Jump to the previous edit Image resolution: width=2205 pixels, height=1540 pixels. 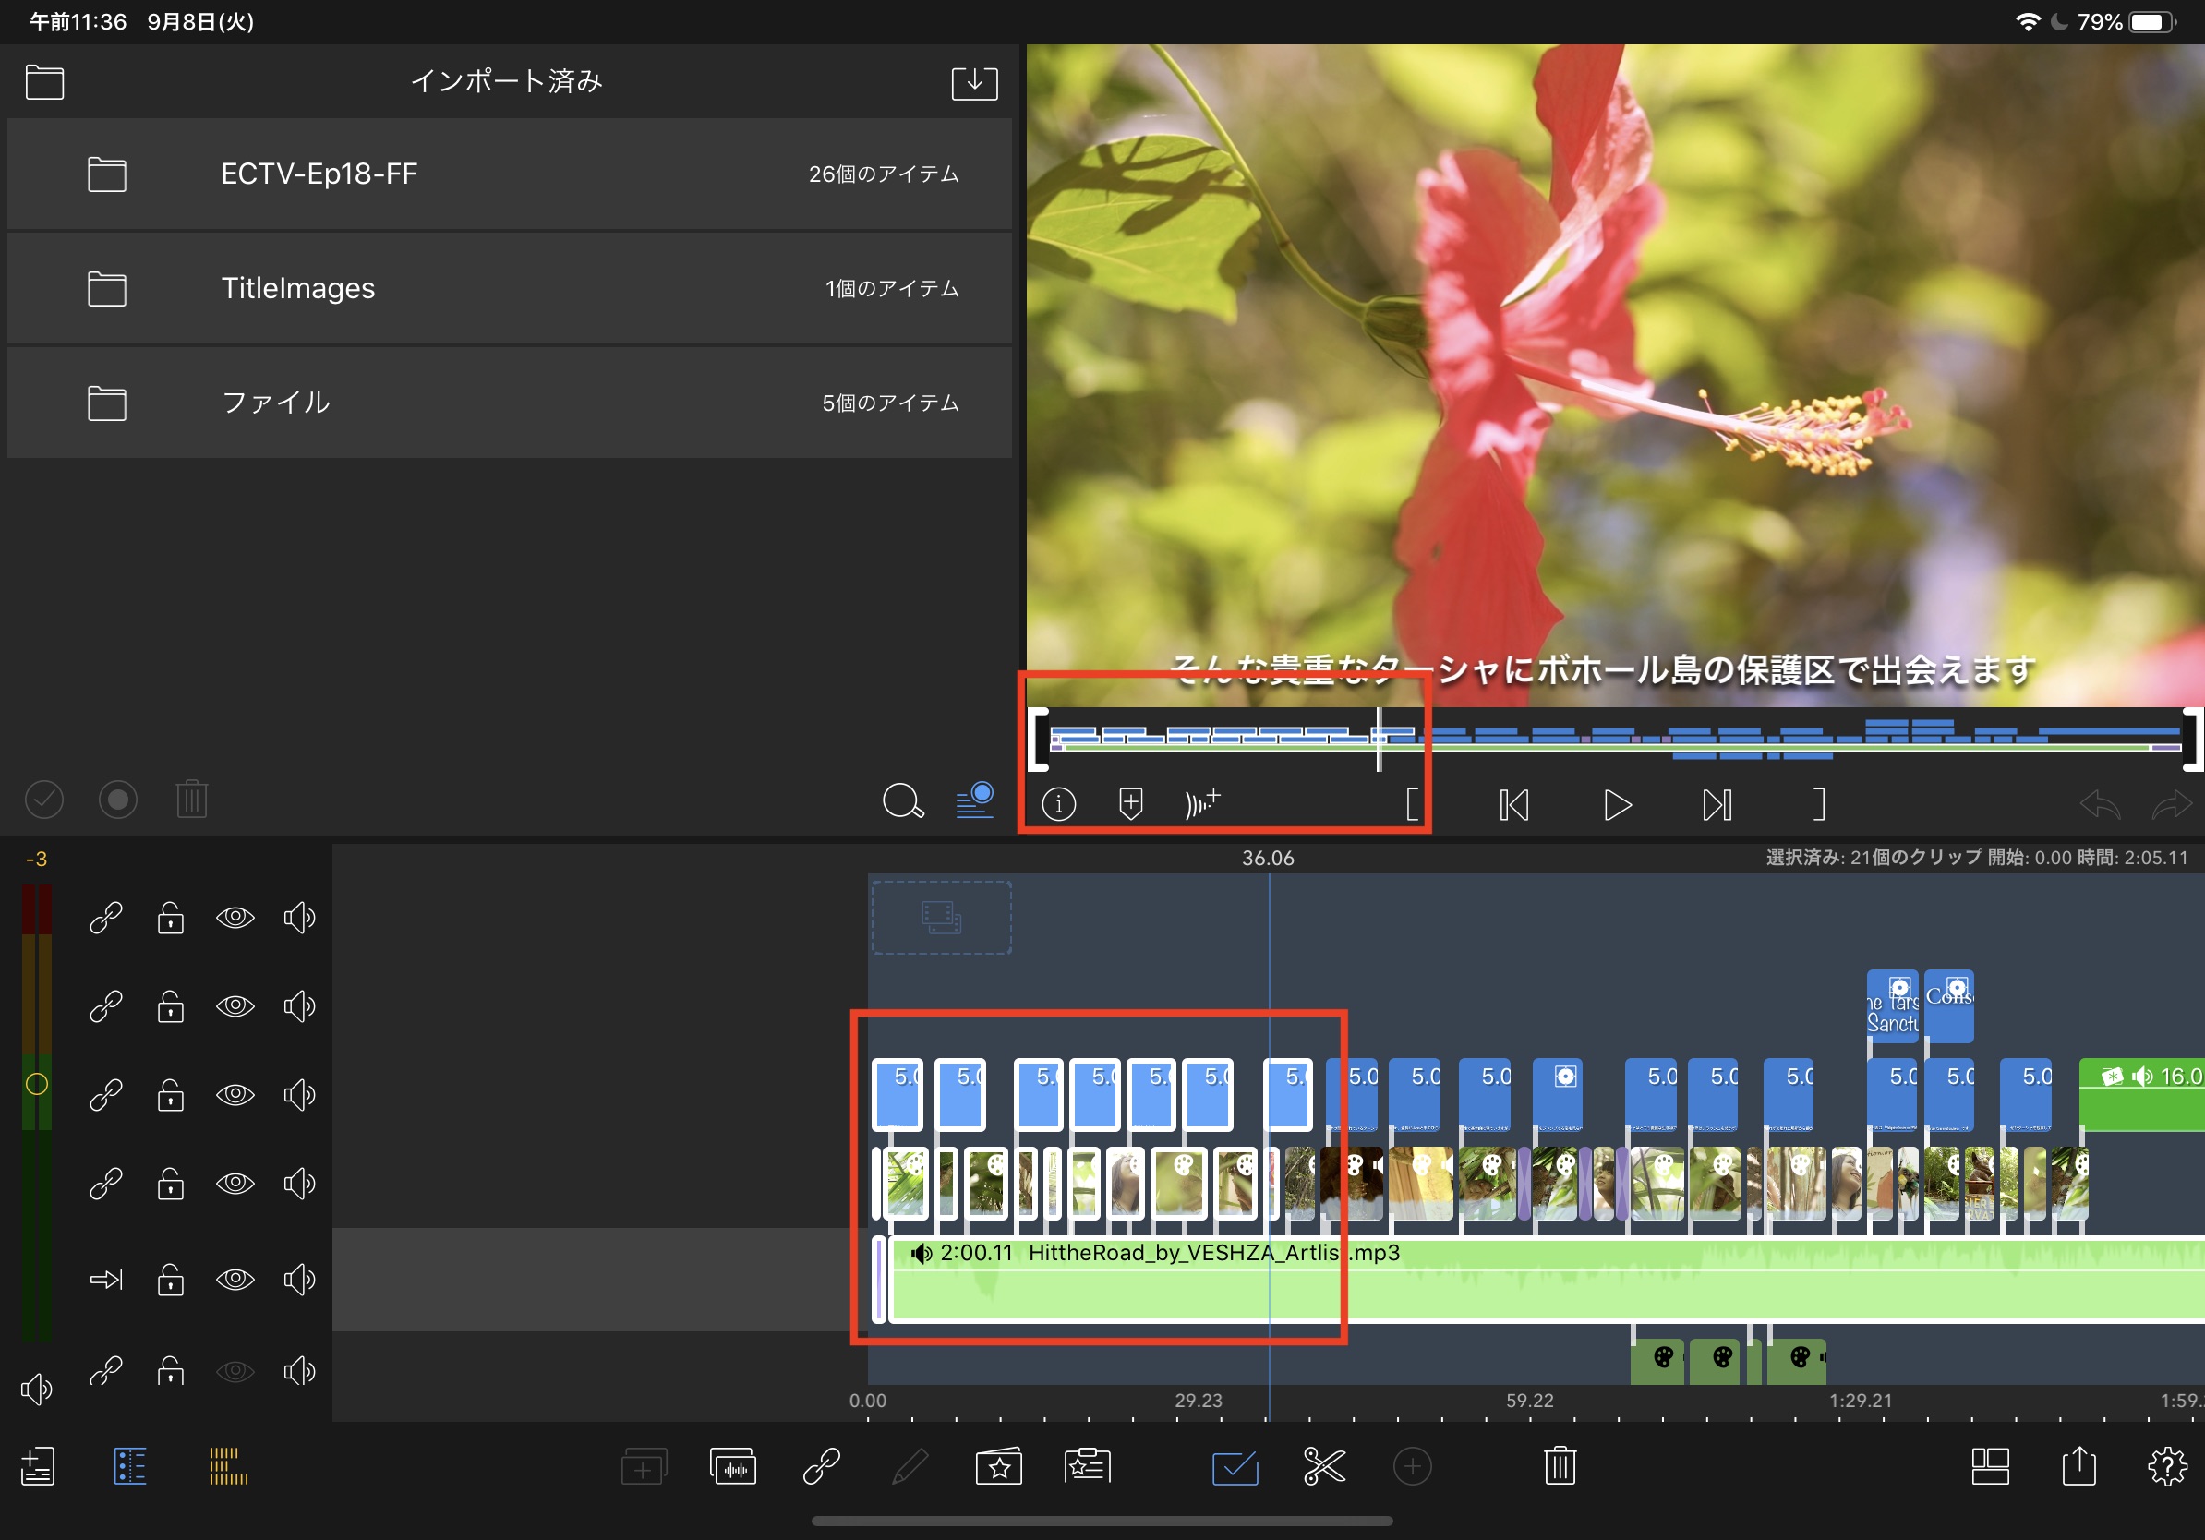click(x=1513, y=804)
